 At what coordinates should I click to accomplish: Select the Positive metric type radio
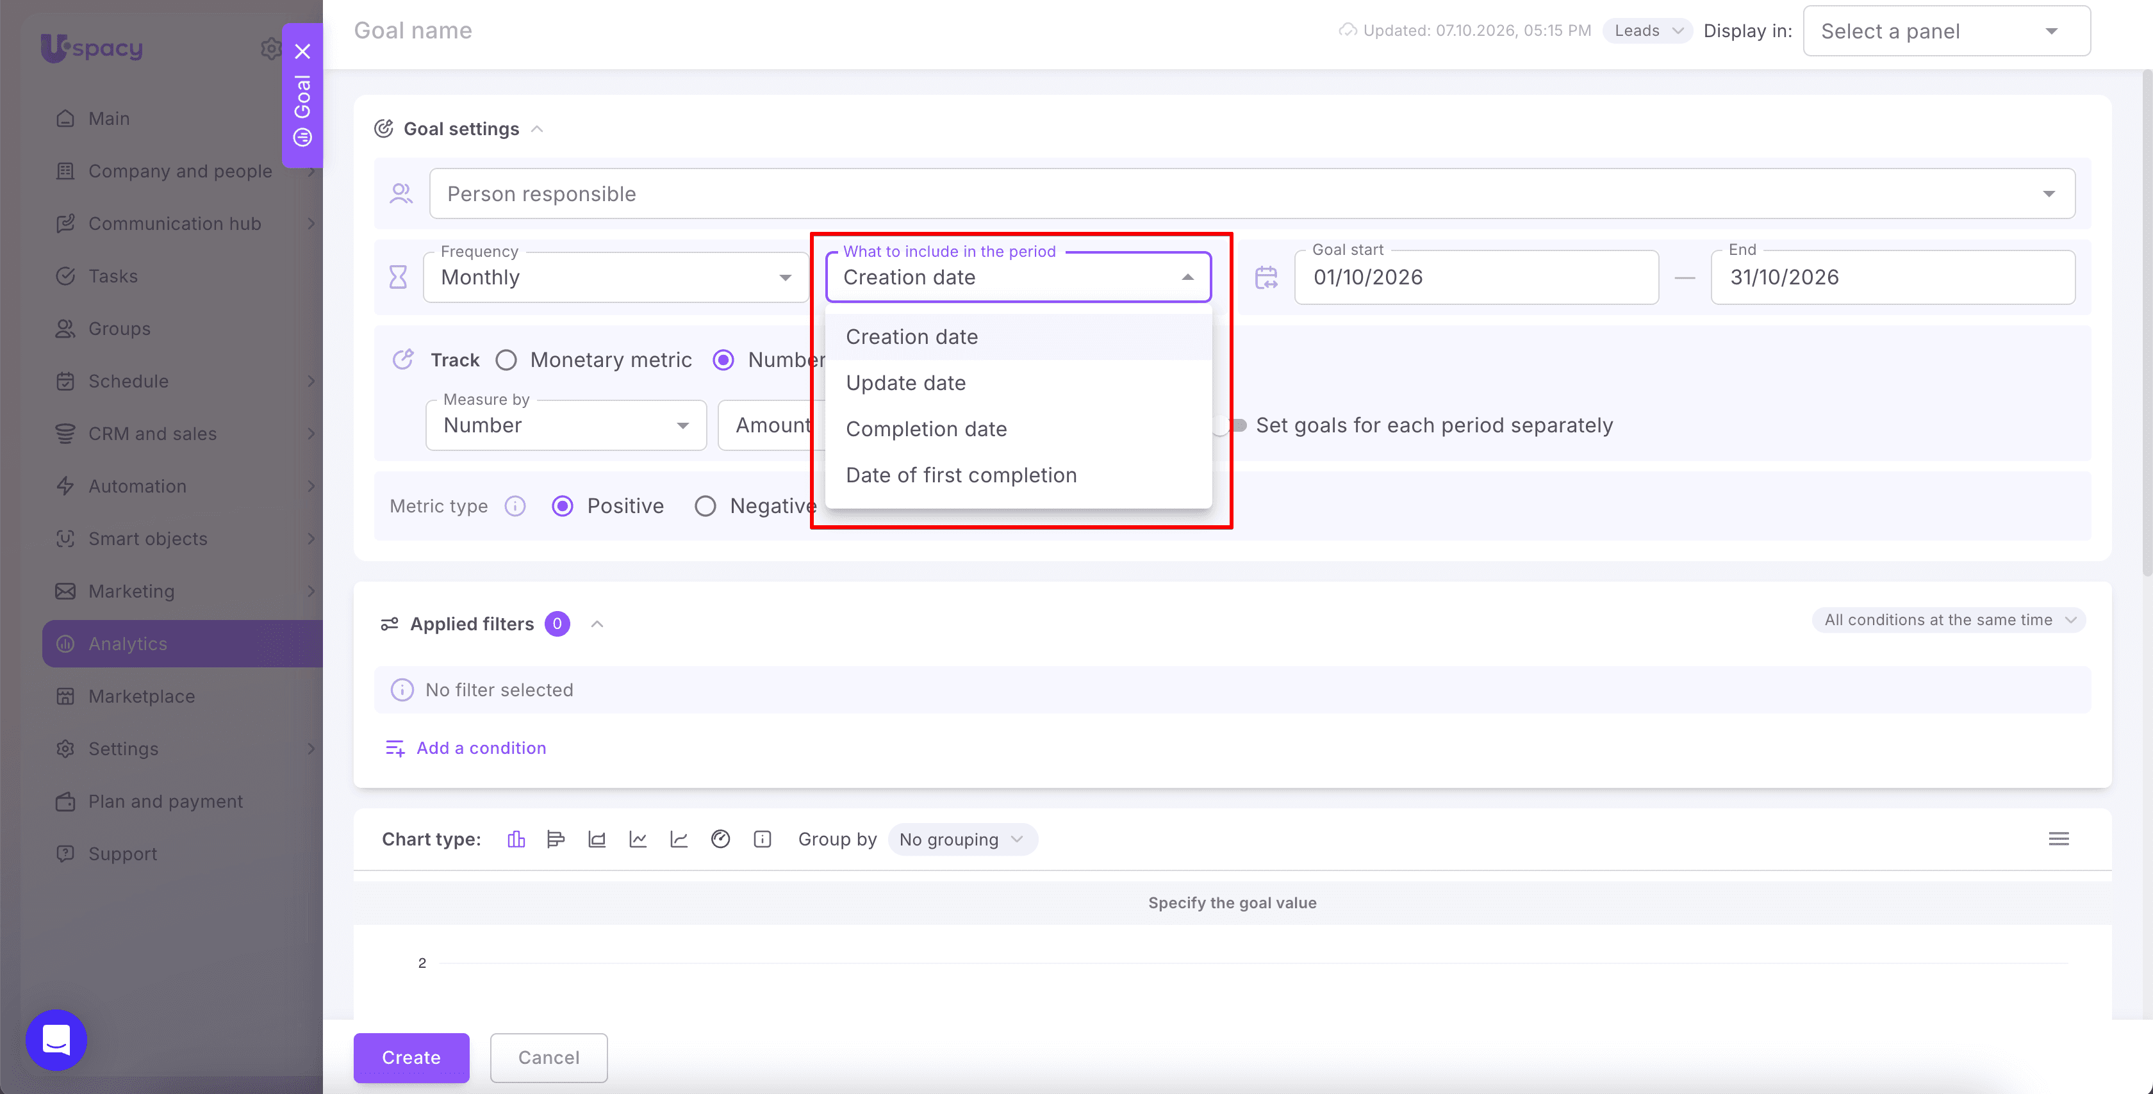point(563,507)
